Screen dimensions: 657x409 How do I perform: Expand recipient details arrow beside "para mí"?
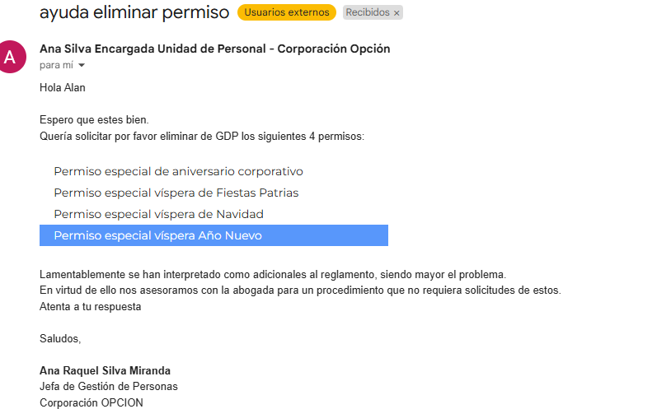tap(82, 66)
